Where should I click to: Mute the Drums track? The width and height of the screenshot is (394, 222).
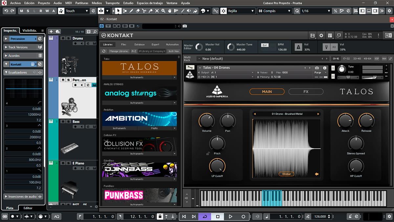point(63,38)
